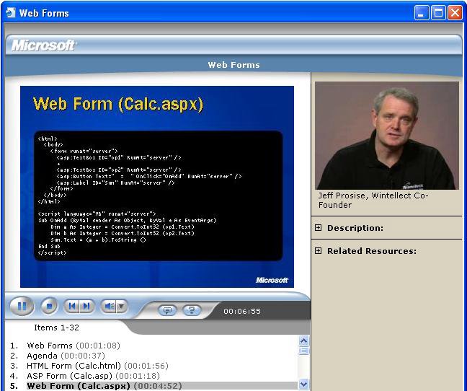467x391 pixels.
Task: Click the Web Forms heading in the banner
Action: (233, 65)
